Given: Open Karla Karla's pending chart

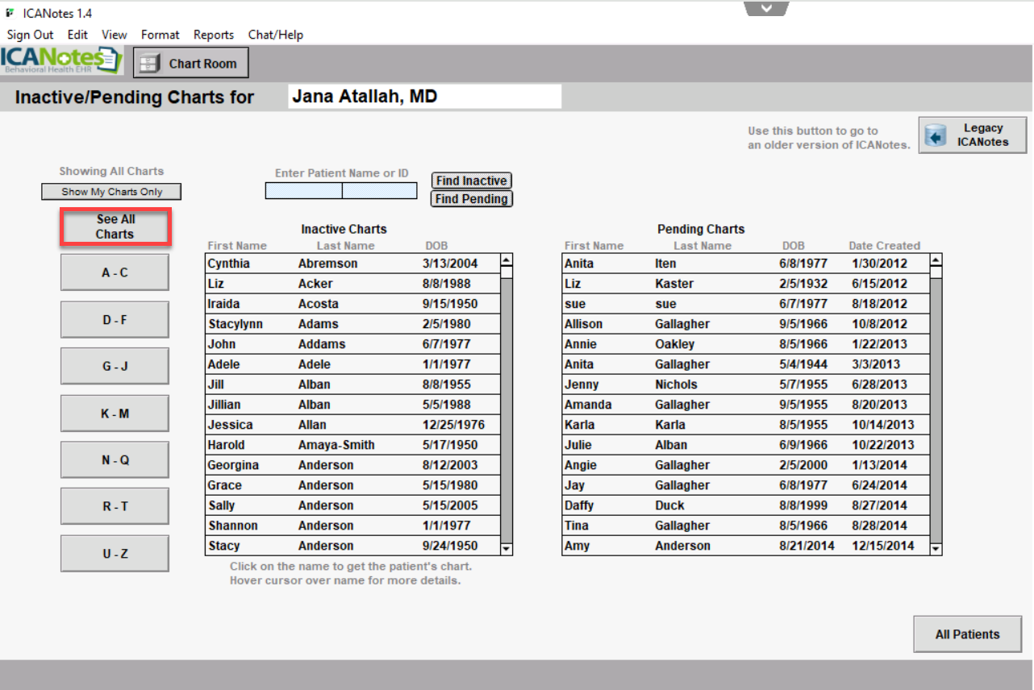Looking at the screenshot, I should tap(746, 425).
